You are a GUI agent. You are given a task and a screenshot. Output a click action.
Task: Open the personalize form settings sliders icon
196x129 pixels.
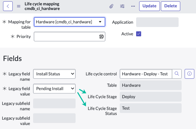122,6
